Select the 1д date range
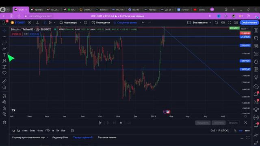 tap(13, 131)
